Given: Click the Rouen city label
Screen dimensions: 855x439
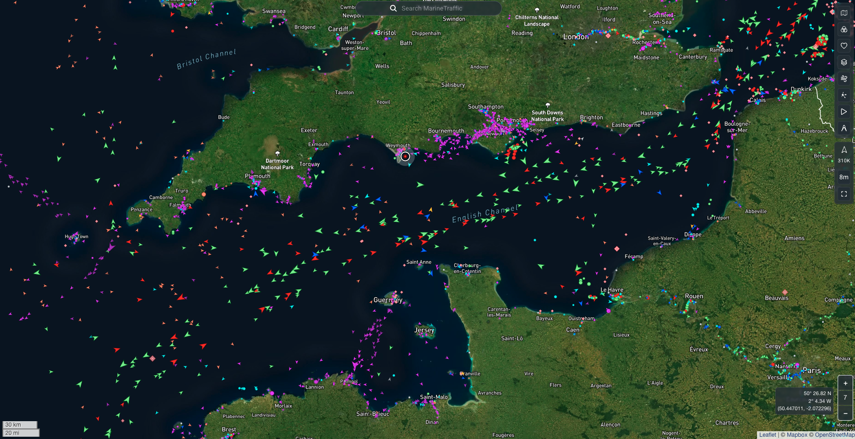Looking at the screenshot, I should point(694,296).
